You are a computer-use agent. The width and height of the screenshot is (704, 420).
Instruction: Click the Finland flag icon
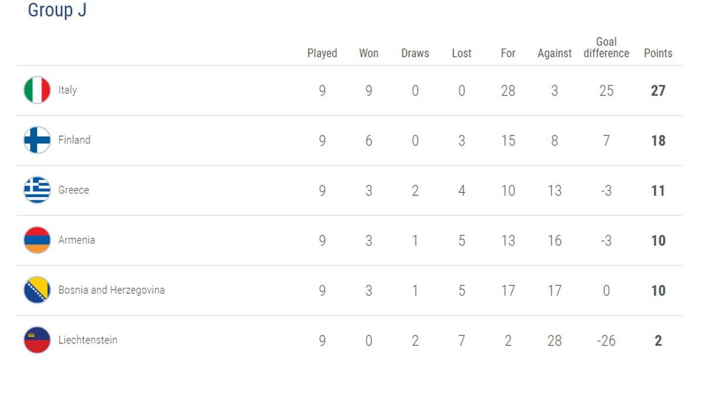click(x=37, y=140)
